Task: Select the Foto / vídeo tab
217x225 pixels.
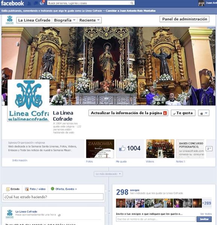Action: click(35, 189)
